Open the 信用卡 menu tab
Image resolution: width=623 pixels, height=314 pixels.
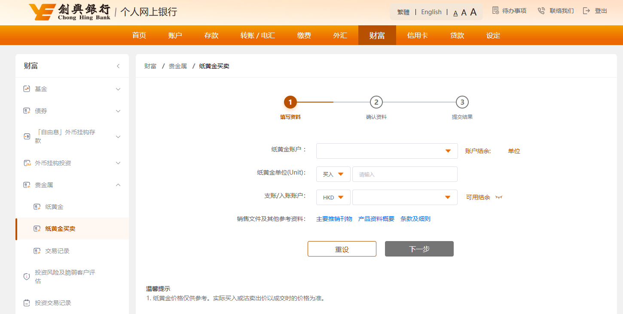tap(417, 36)
